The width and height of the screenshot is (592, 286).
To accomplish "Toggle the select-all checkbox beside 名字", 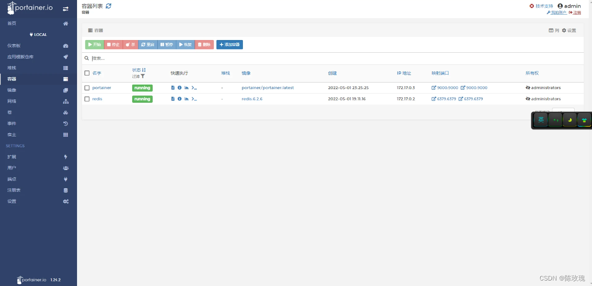I will point(87,73).
